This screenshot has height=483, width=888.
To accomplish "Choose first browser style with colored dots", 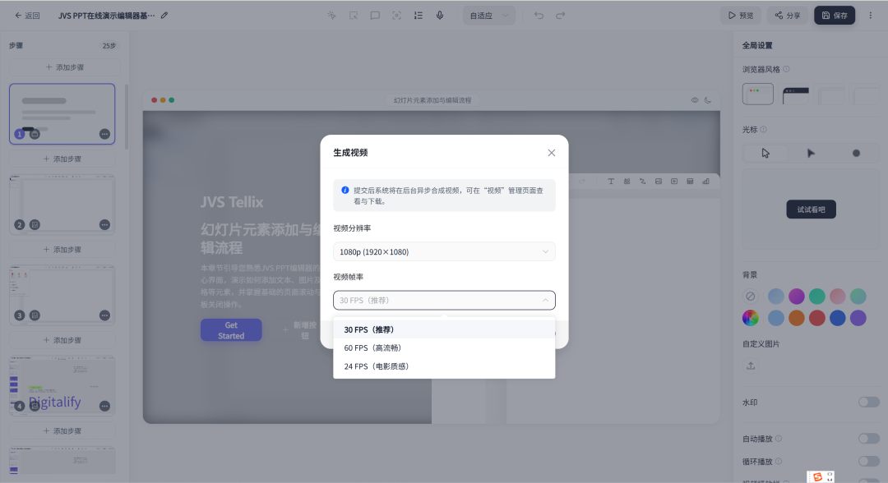I will pos(758,94).
